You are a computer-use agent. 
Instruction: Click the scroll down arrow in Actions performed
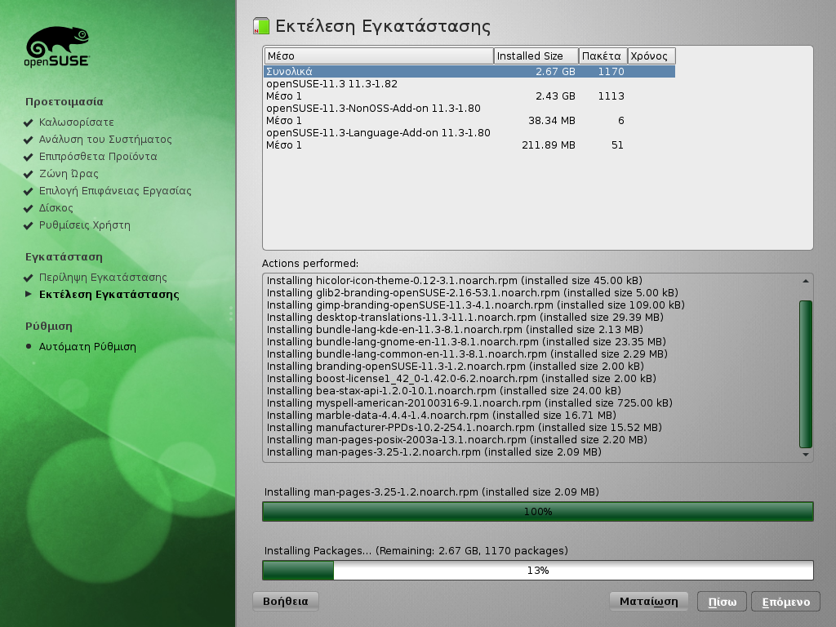pos(806,455)
